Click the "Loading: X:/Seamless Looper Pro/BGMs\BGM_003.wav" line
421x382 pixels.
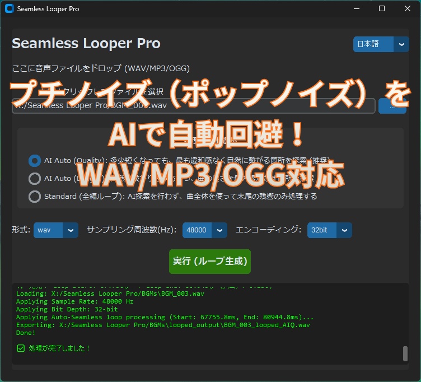pyautogui.click(x=110, y=294)
